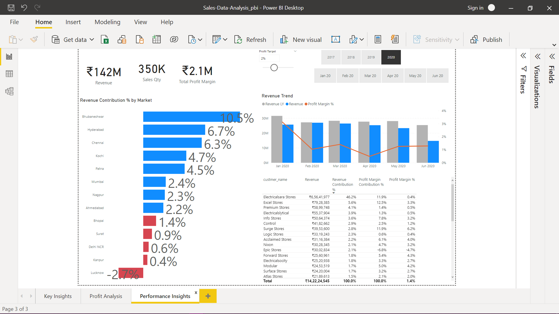Open Excel workbook data source icon
This screenshot has width=559, height=314.
point(105,40)
